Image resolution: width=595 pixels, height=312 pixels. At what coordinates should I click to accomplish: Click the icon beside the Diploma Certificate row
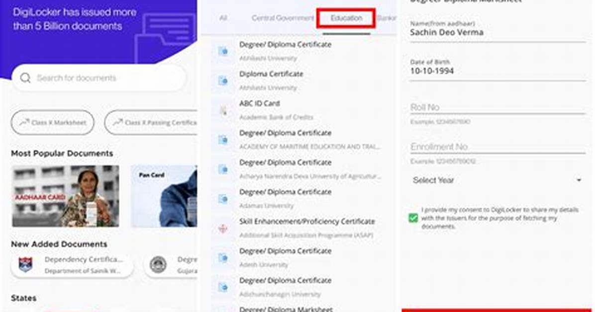223,81
